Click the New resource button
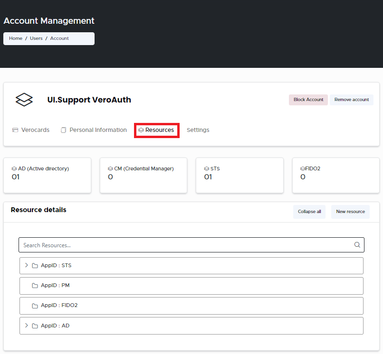The height and width of the screenshot is (354, 383). pos(350,212)
